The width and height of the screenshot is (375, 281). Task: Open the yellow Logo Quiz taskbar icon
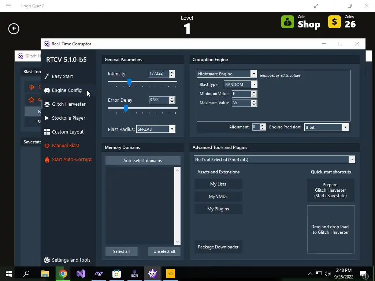click(171, 274)
